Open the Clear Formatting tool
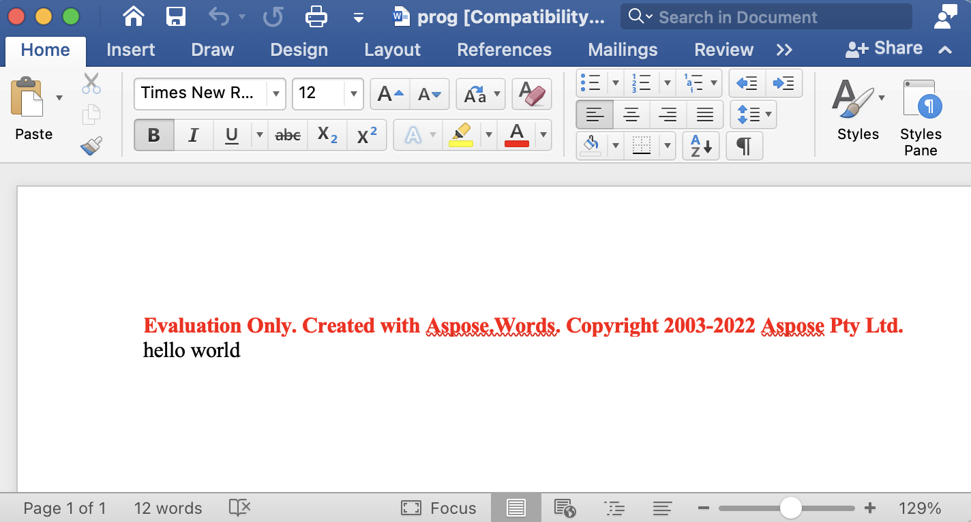This screenshot has height=522, width=971. pyautogui.click(x=531, y=94)
